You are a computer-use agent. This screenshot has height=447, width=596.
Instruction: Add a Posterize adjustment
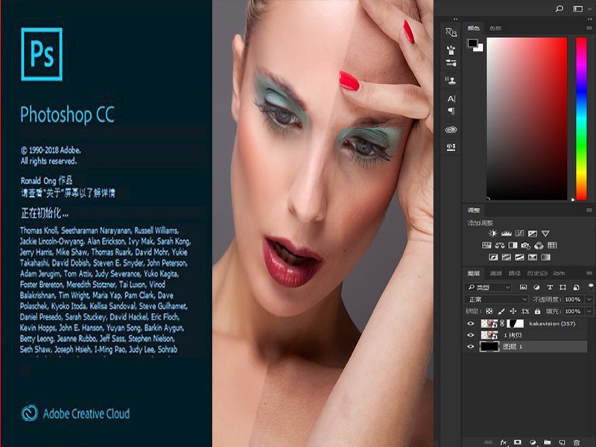(507, 257)
